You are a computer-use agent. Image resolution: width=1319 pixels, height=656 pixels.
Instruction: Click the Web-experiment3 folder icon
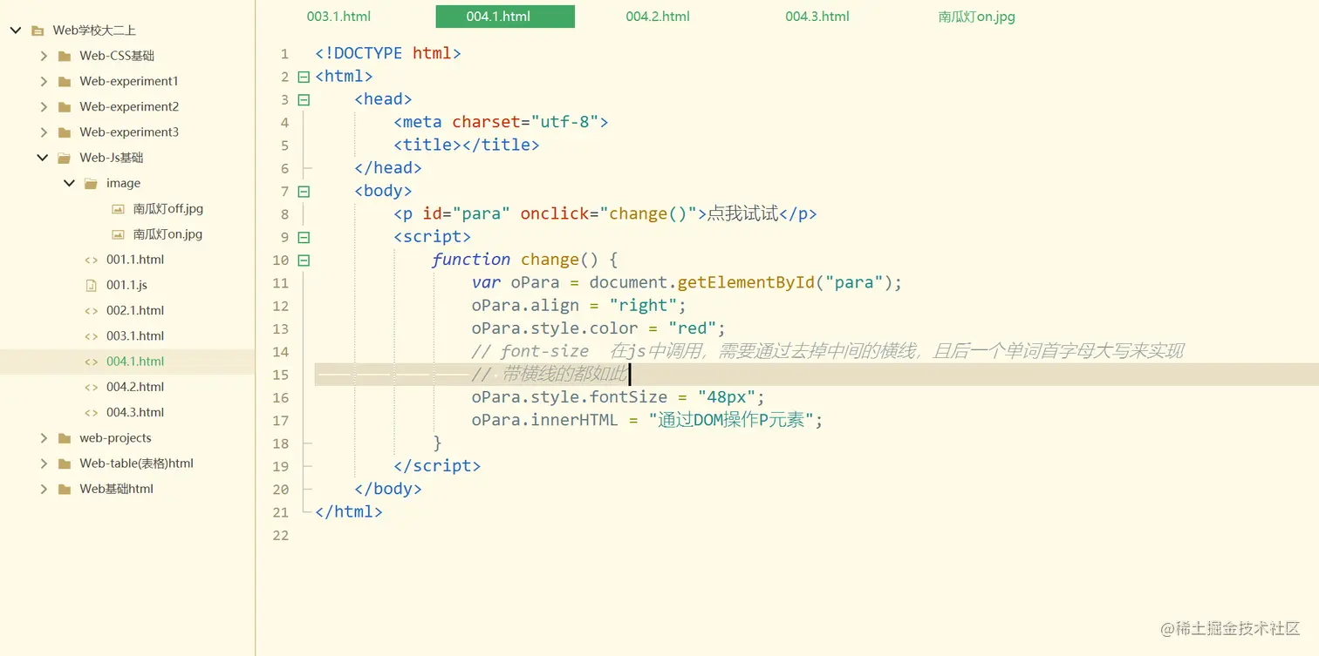(x=64, y=132)
